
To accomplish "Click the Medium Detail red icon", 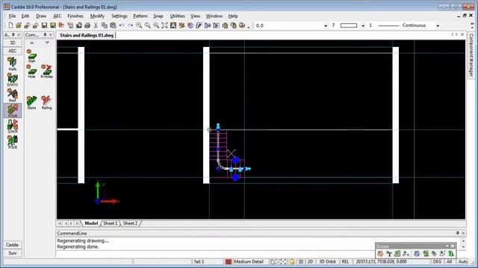I will [229, 261].
